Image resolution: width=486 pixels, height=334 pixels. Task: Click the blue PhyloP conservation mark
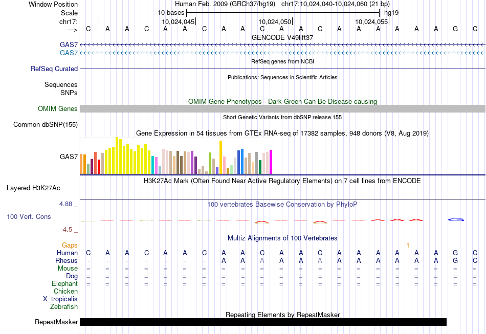(456, 219)
